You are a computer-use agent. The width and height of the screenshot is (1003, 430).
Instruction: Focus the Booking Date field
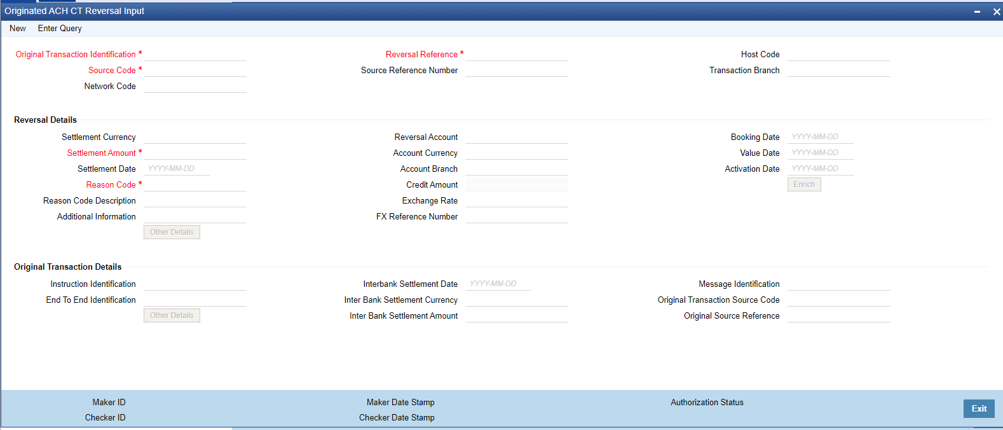[821, 137]
